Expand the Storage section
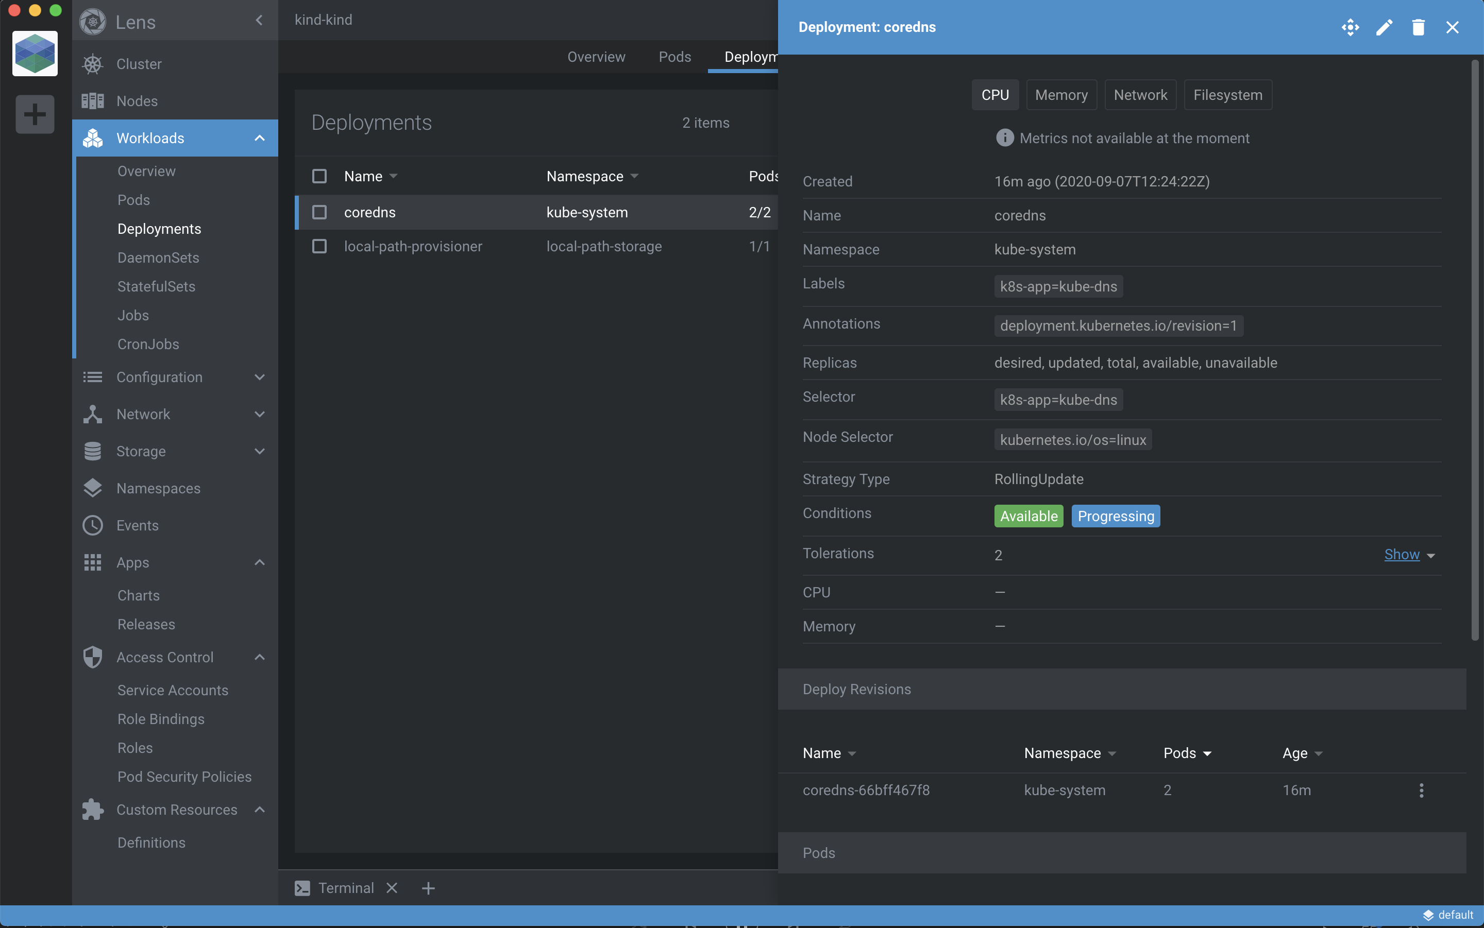This screenshot has width=1484, height=928. coord(260,451)
